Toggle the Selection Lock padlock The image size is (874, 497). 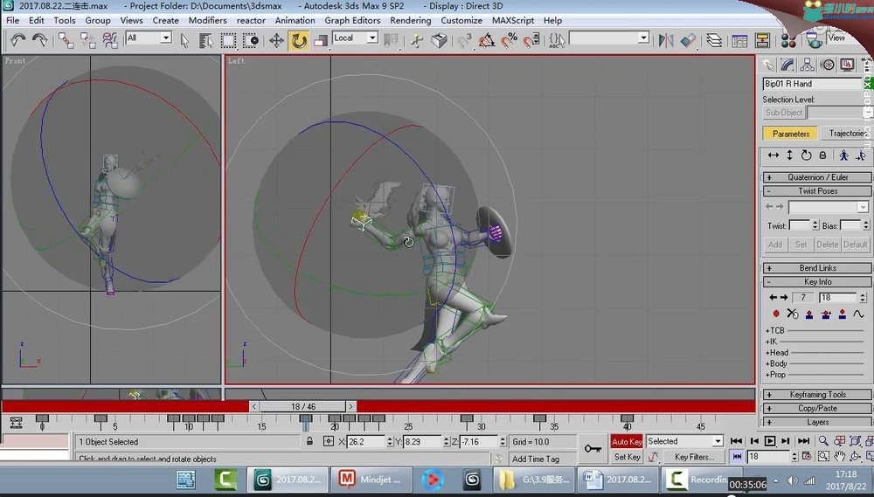pos(309,441)
